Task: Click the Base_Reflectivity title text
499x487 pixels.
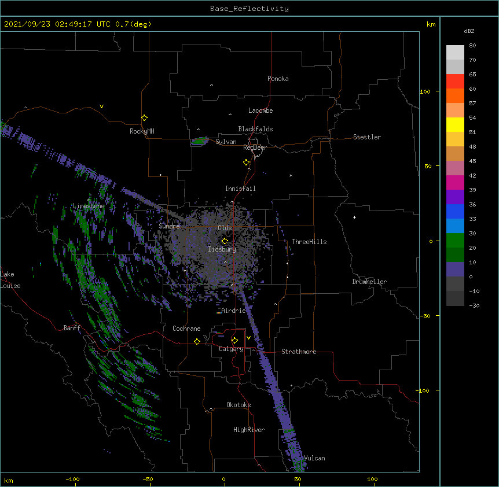Action: coord(249,9)
